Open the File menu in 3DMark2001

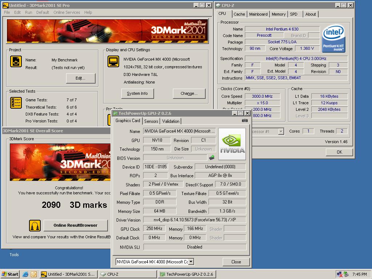[x=7, y=12]
